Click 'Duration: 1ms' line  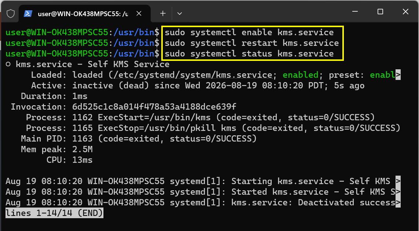(54, 96)
